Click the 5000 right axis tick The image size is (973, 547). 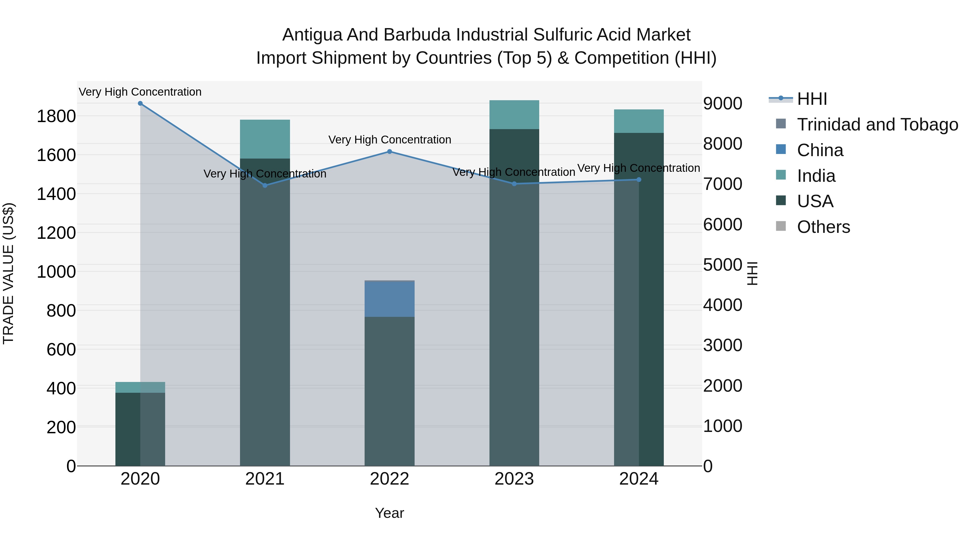(722, 265)
